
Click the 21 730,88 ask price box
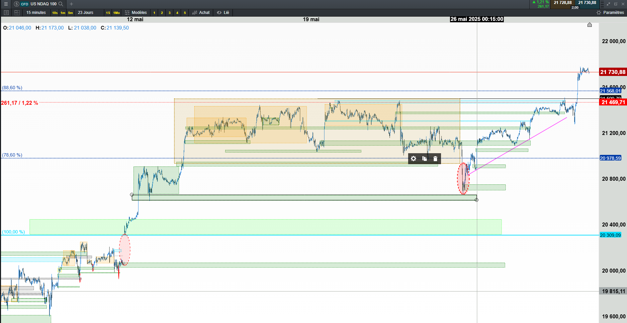587,3
